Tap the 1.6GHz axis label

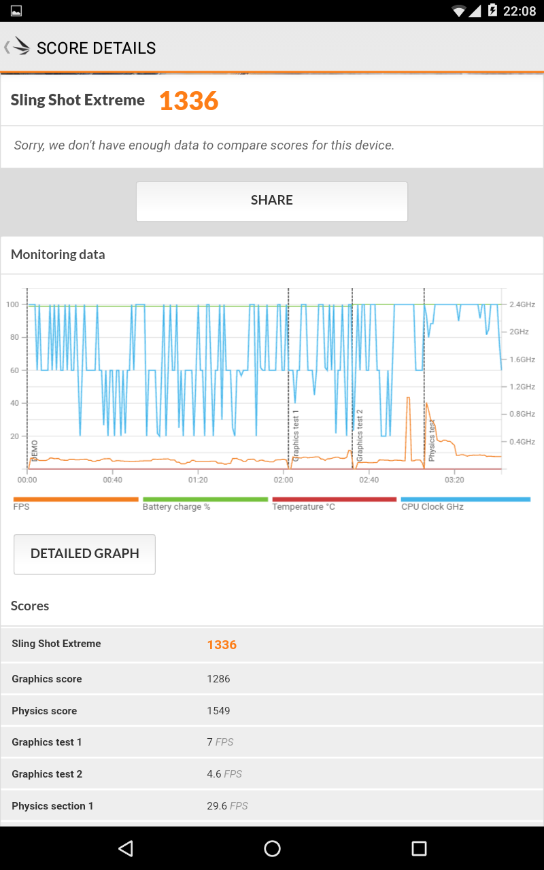point(522,360)
